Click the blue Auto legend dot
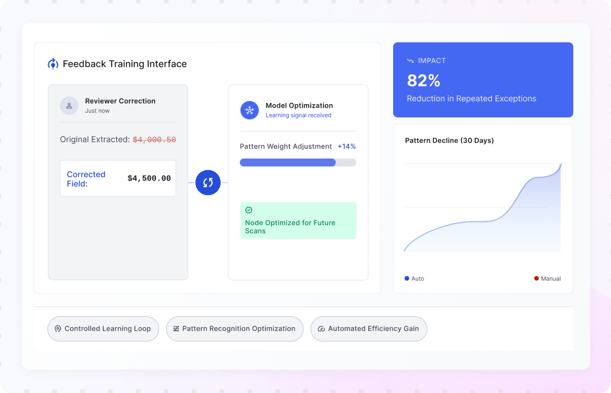 point(407,278)
